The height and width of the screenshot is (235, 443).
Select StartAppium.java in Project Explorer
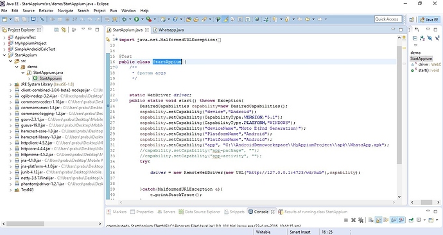coord(45,73)
